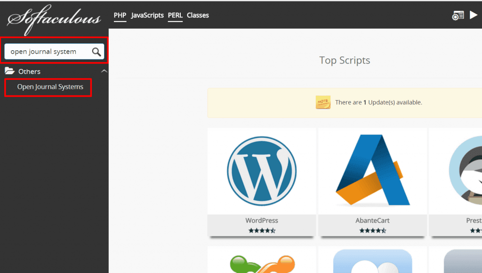Select the PrestaShop logo thumbnail

click(x=466, y=171)
